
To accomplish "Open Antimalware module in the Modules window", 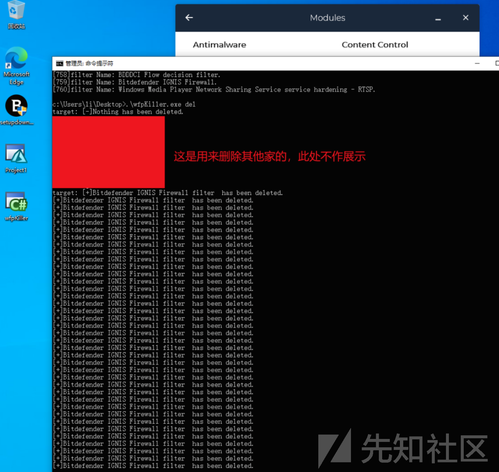I will pos(219,45).
